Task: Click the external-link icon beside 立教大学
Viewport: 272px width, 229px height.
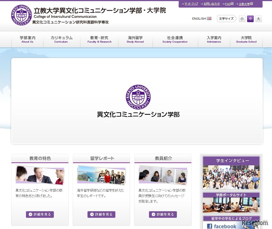Action: pos(251,4)
